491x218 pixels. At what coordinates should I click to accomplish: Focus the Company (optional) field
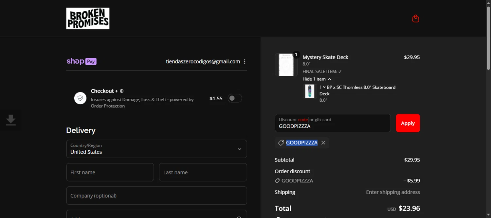point(156,195)
